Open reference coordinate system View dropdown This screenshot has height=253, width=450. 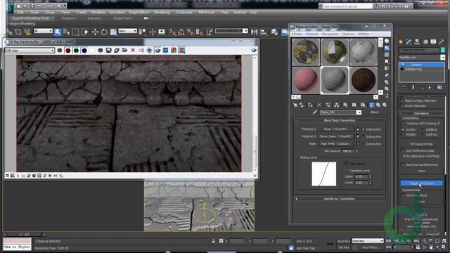[x=127, y=31]
